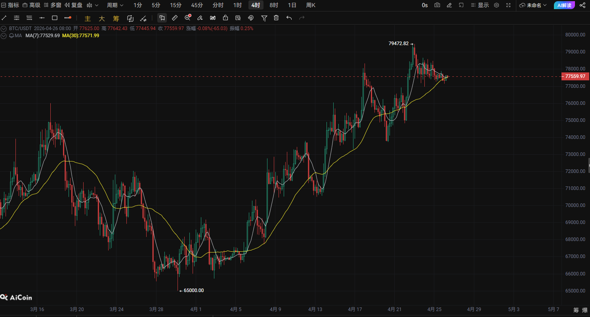Switch to the 45分 timeframe

coord(197,5)
